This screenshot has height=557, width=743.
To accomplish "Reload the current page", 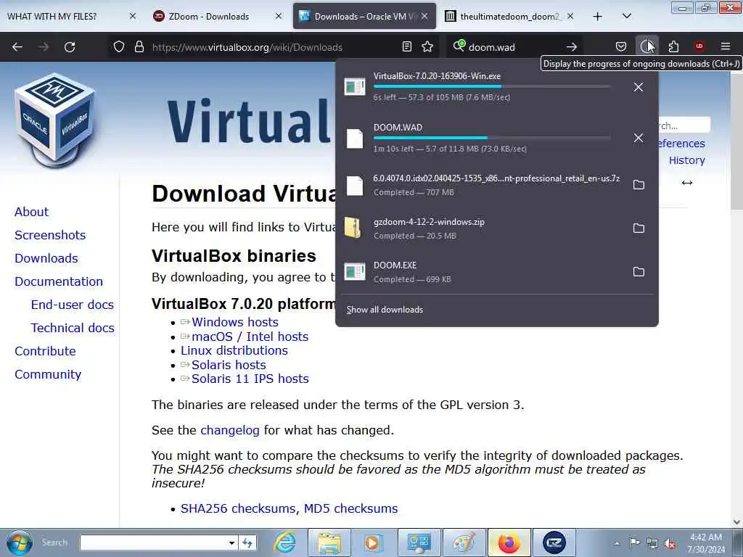I will click(70, 47).
